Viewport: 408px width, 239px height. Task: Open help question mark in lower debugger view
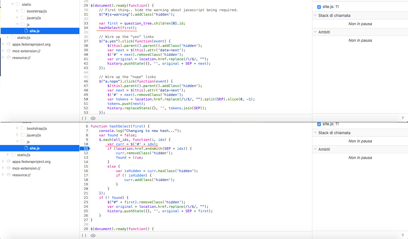[x=403, y=235]
